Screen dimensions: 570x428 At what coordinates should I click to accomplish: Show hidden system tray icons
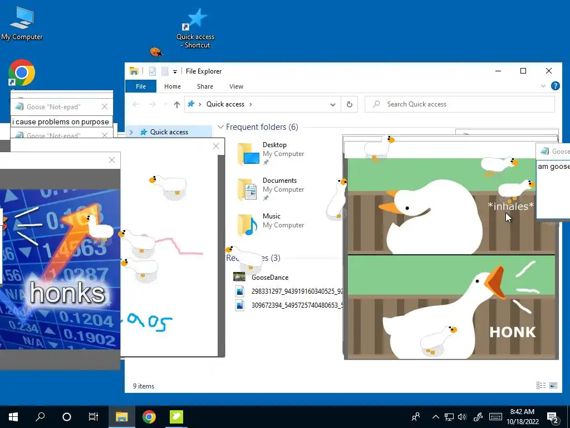pos(436,417)
